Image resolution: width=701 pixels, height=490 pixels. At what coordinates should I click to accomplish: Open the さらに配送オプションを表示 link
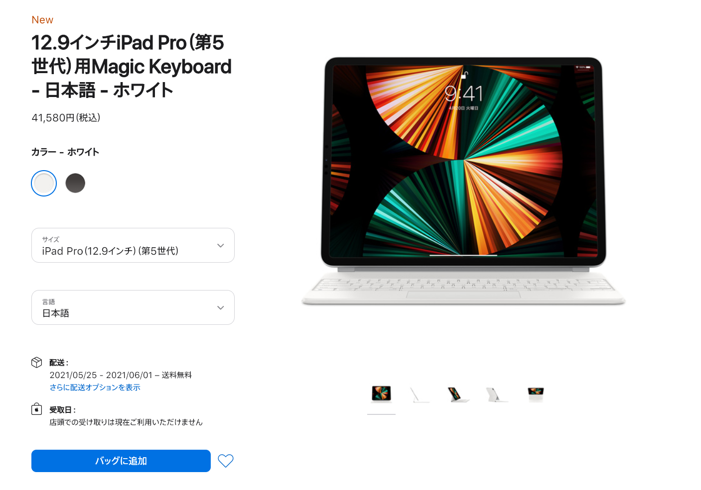point(95,387)
